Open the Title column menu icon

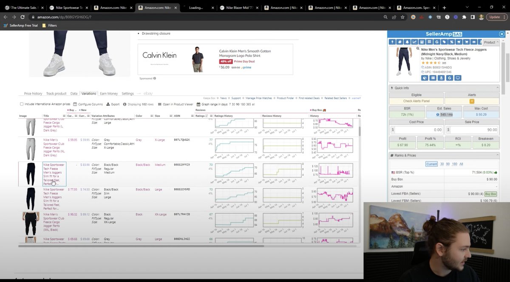tap(64, 116)
